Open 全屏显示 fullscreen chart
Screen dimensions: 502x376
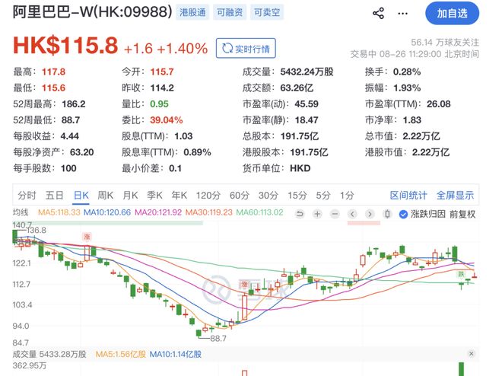(455, 195)
